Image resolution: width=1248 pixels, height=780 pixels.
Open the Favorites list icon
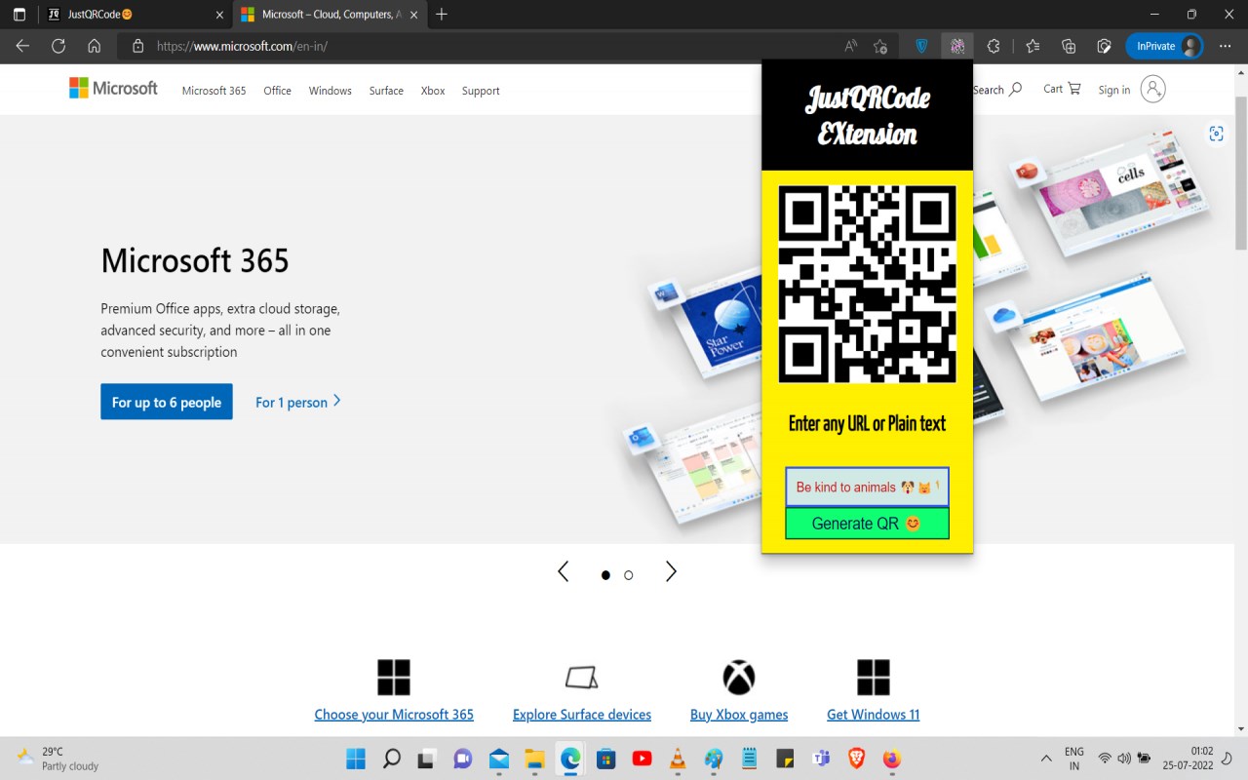(1033, 46)
